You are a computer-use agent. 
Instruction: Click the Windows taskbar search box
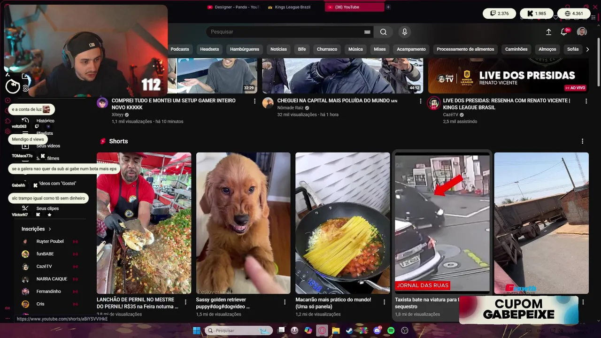coord(239,330)
